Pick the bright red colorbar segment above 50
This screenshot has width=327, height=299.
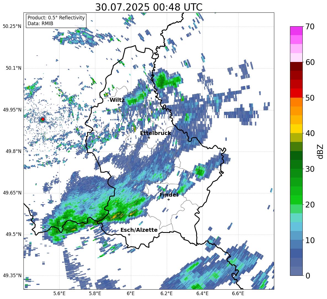pos(296,93)
